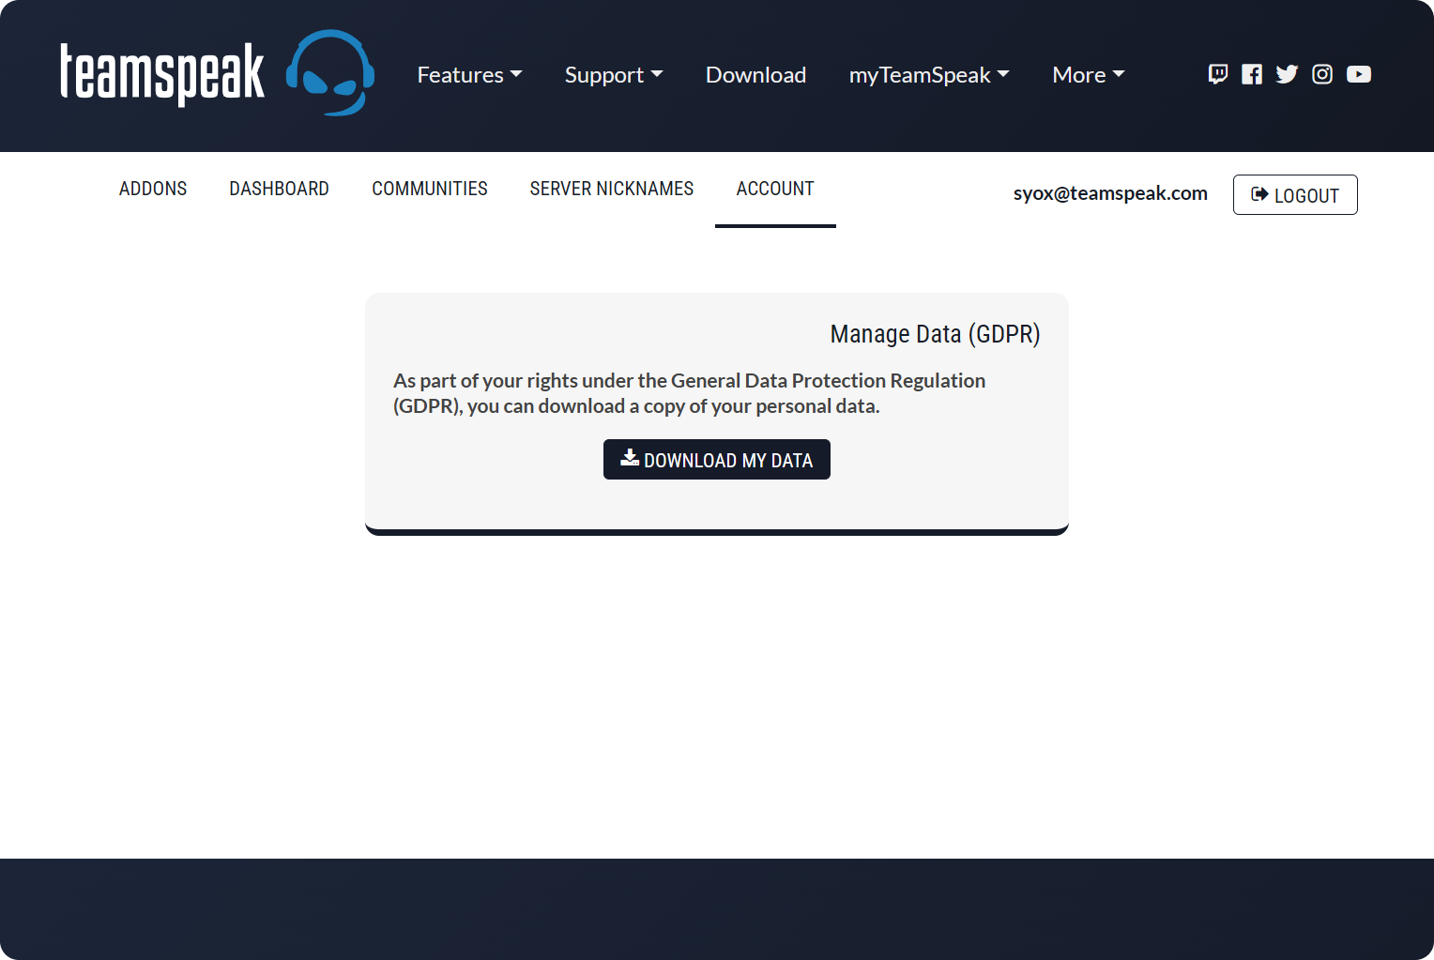Click the Download My Data button
This screenshot has width=1434, height=960.
717,460
